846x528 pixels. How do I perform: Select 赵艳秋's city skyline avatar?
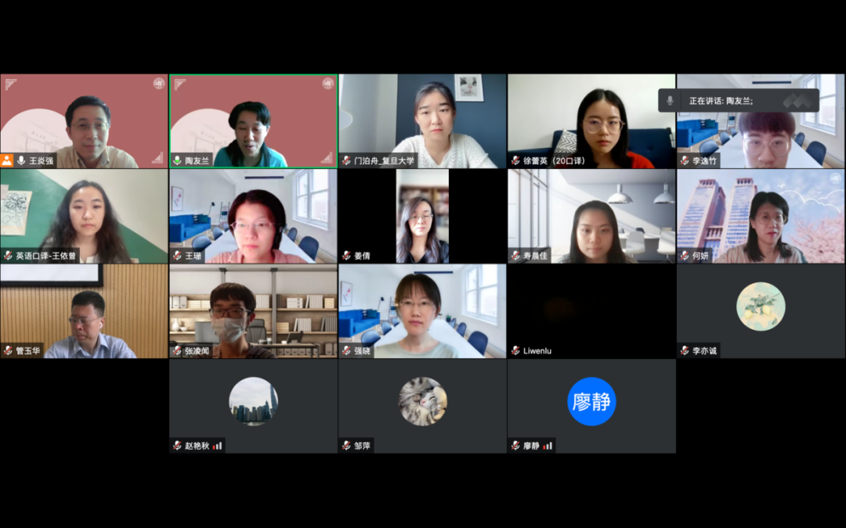pos(254,401)
